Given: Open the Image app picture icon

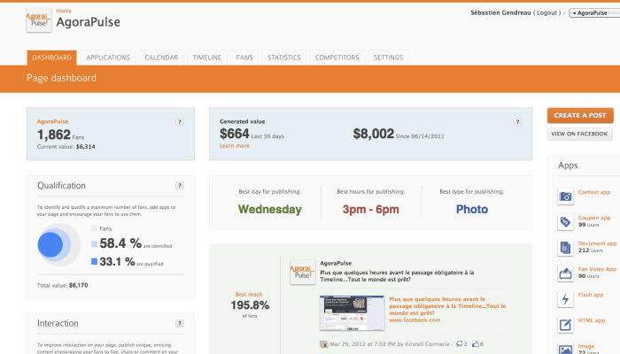Looking at the screenshot, I should point(565,349).
